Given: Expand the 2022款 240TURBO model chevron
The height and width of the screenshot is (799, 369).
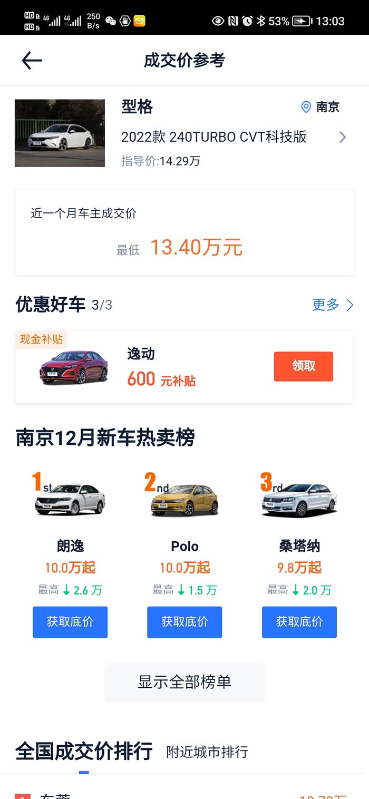Looking at the screenshot, I should pos(343,137).
